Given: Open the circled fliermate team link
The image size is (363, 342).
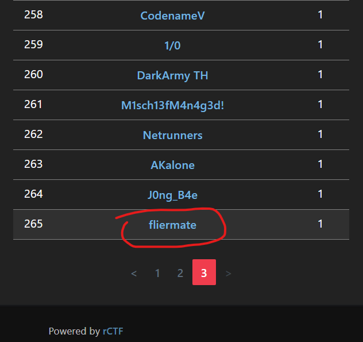Looking at the screenshot, I should (172, 225).
